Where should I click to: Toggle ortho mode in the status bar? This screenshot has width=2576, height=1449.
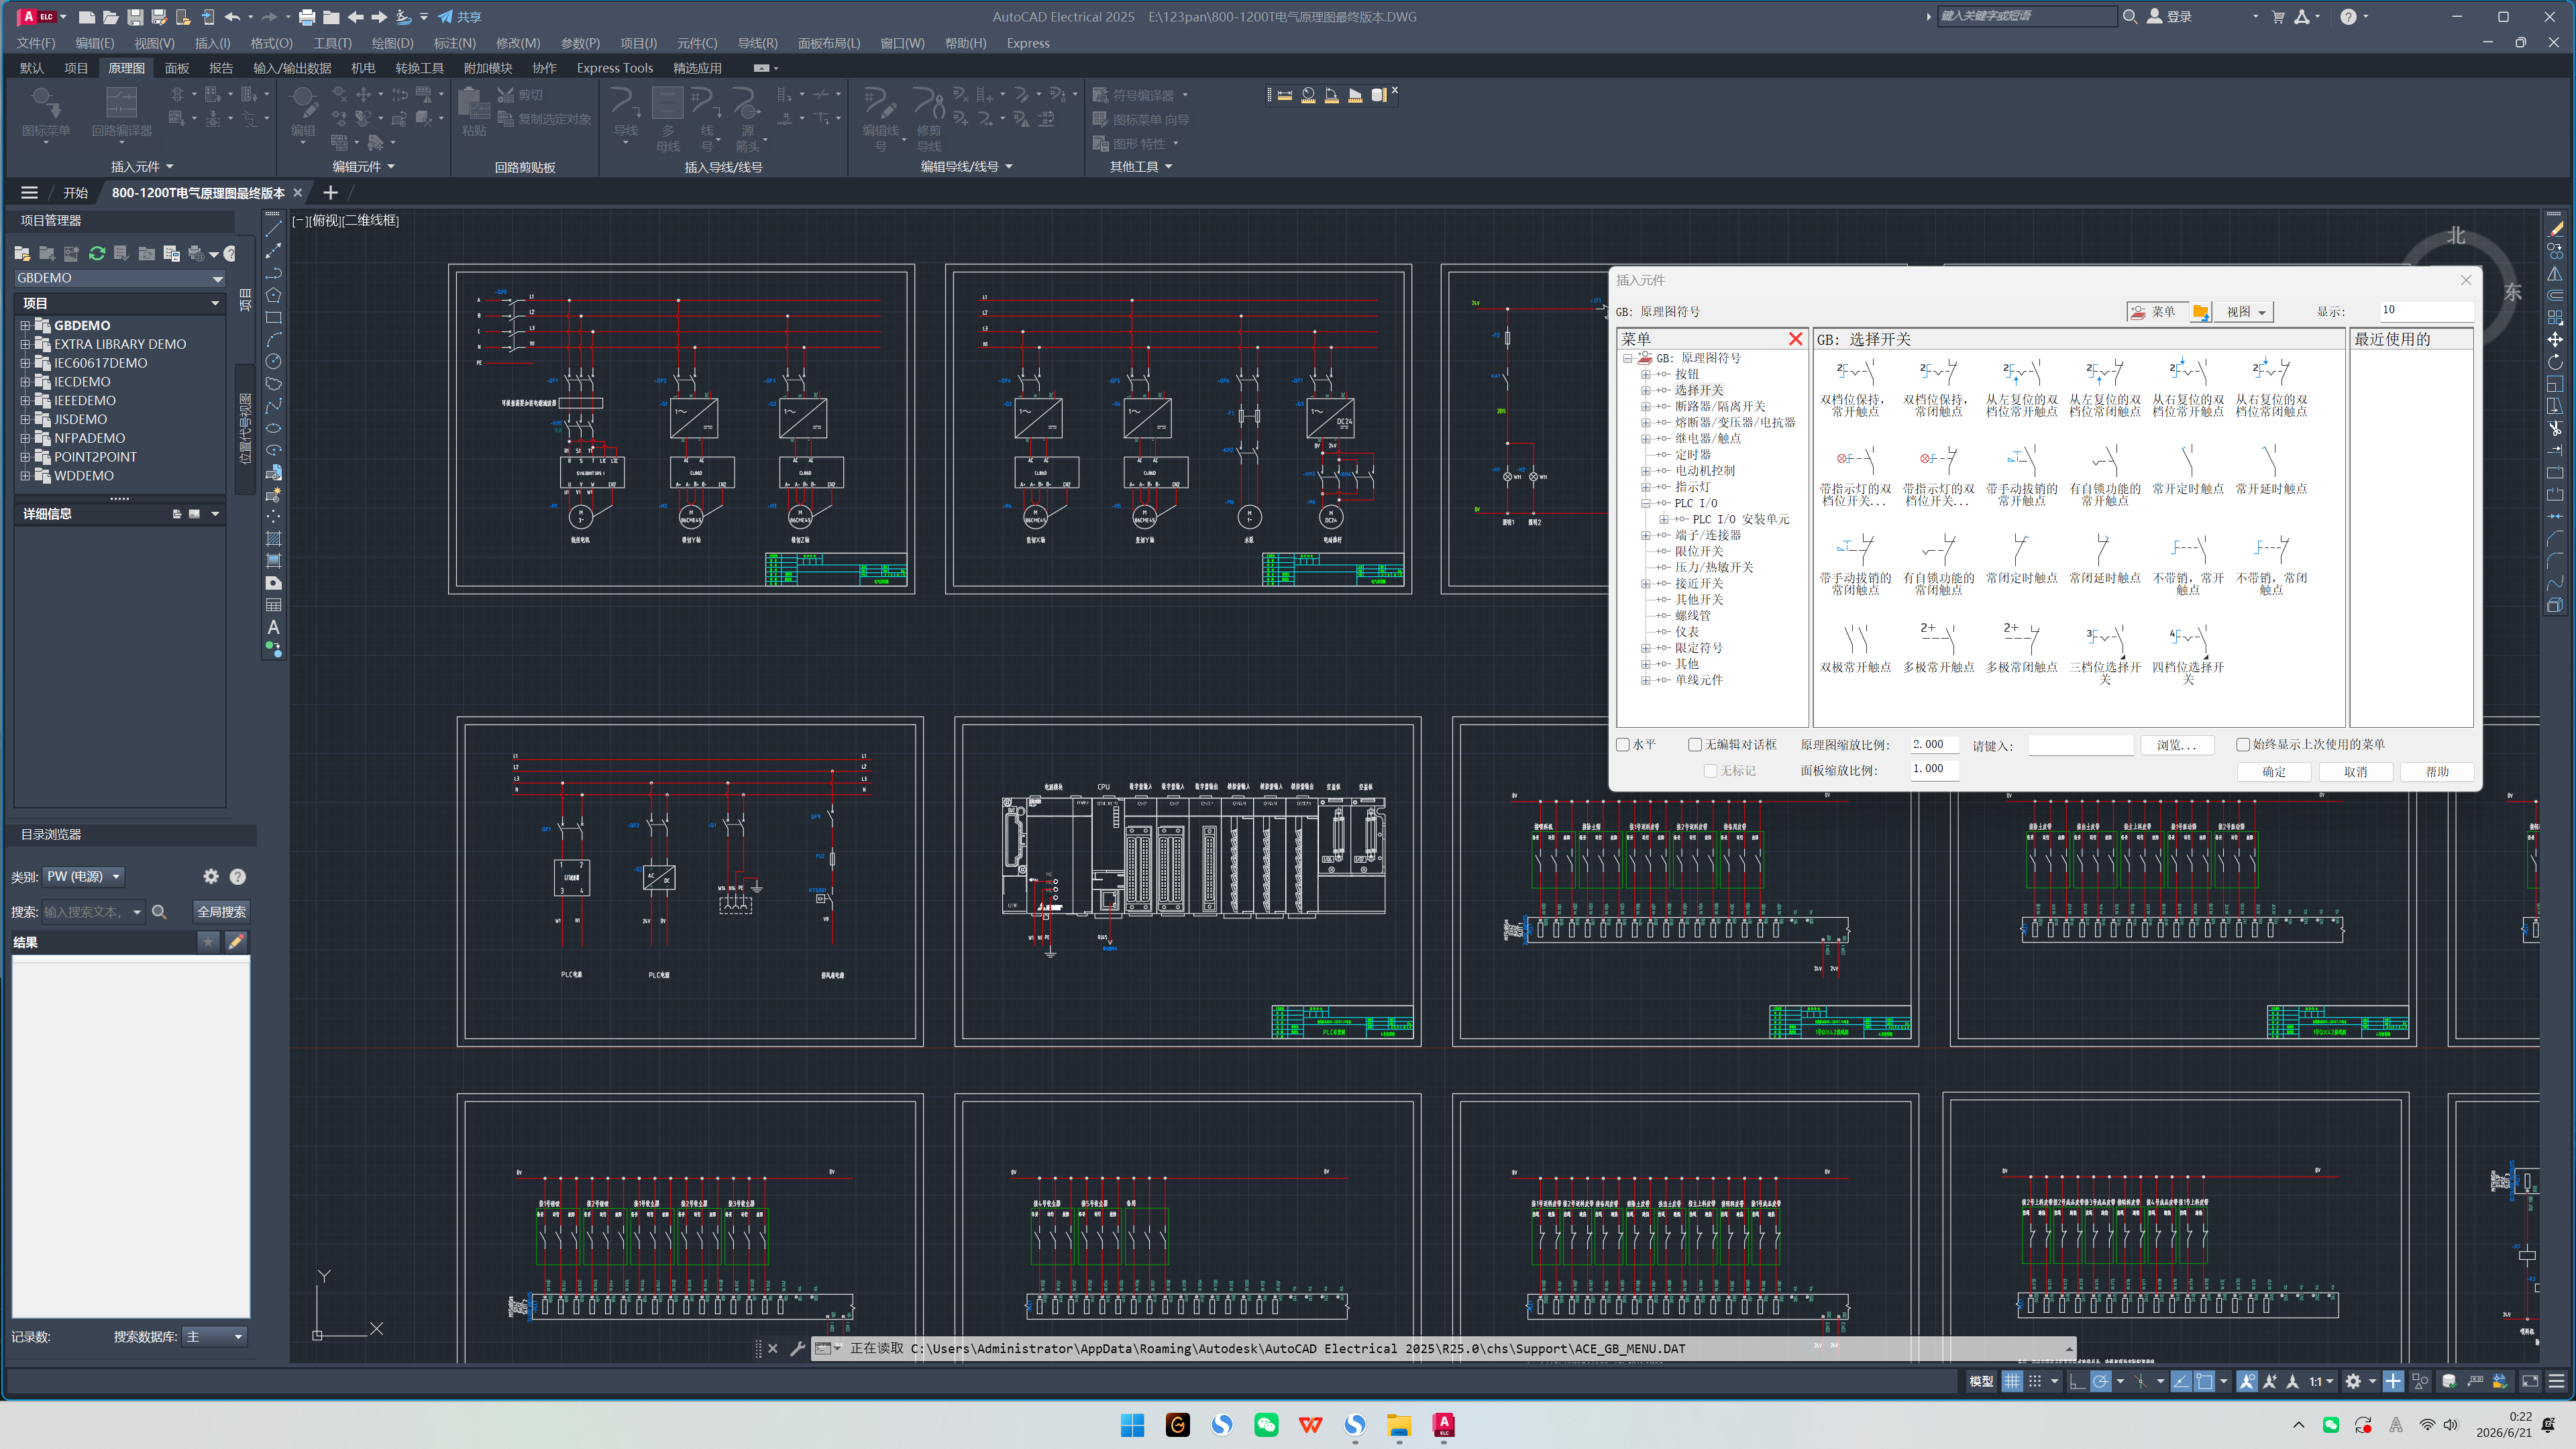pyautogui.click(x=2077, y=1381)
